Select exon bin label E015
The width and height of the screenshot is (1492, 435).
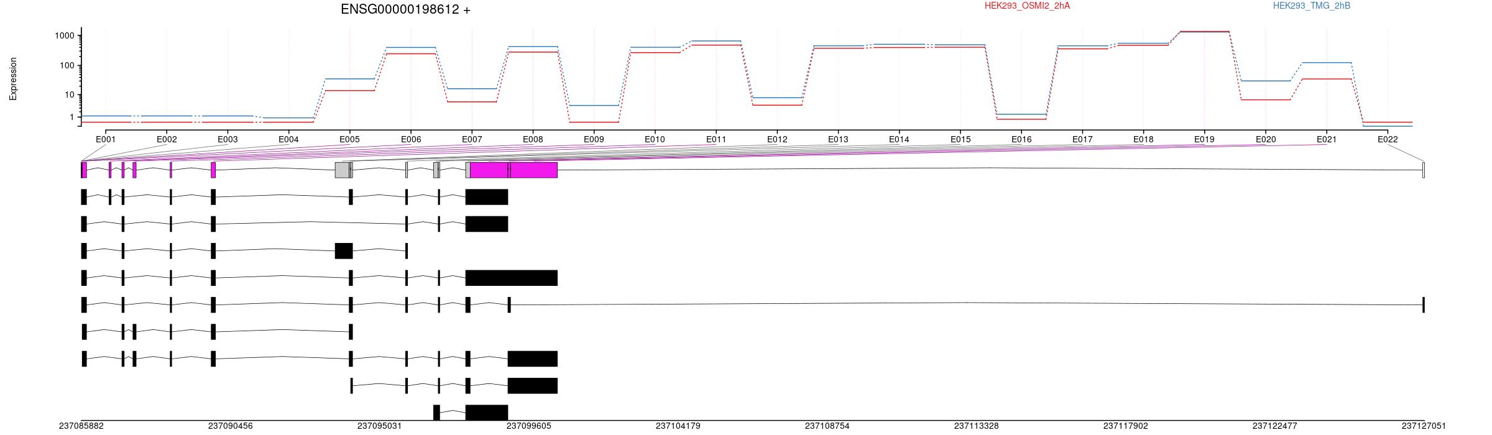point(960,139)
